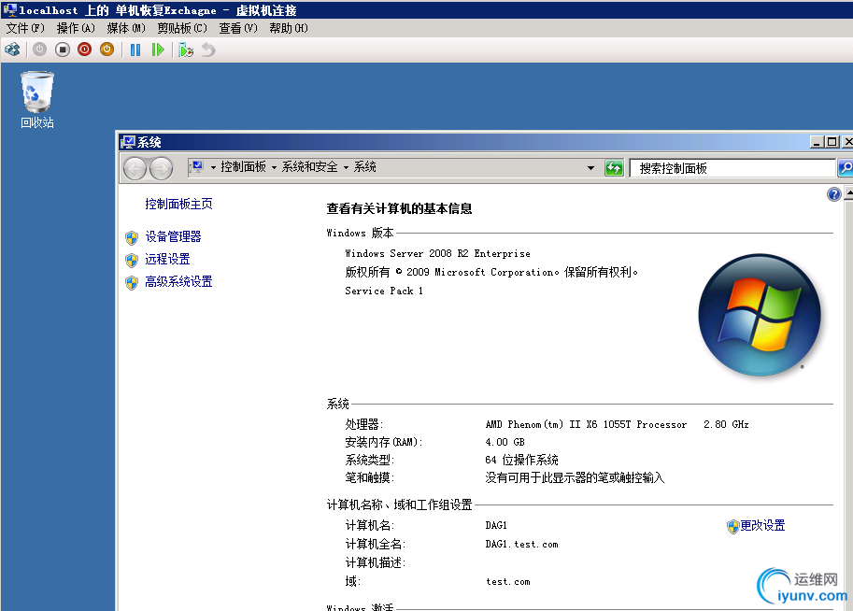Save VM state using orange power icon
The height and width of the screenshot is (611, 853).
click(105, 50)
